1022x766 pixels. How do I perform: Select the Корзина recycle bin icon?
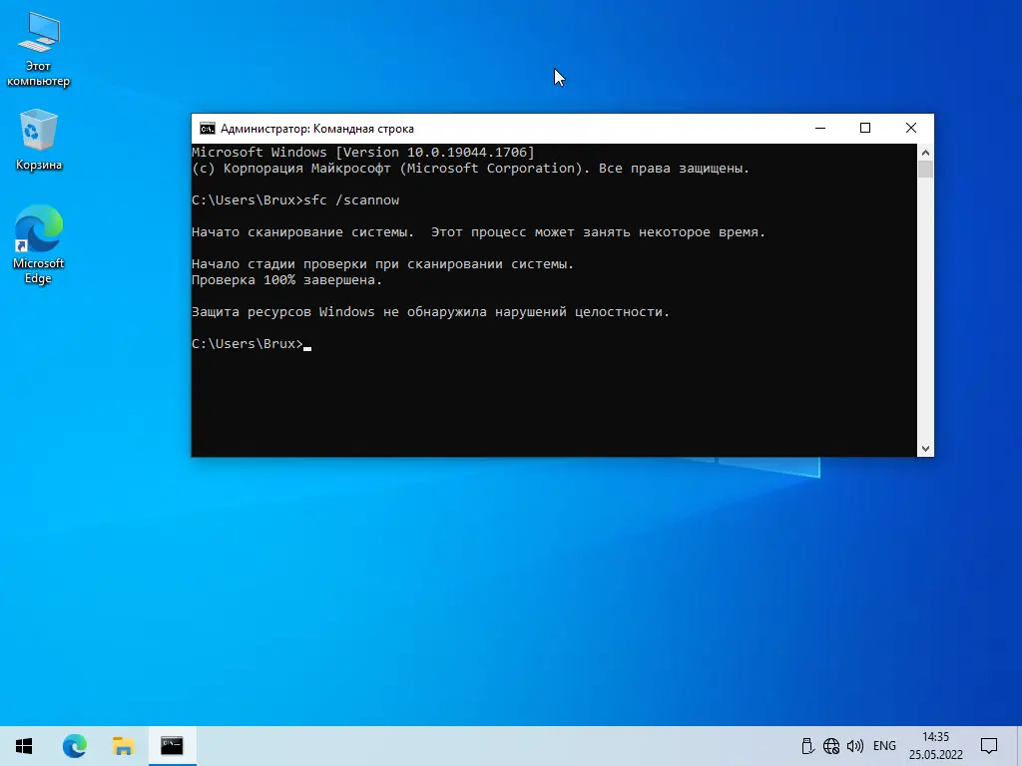tap(39, 140)
